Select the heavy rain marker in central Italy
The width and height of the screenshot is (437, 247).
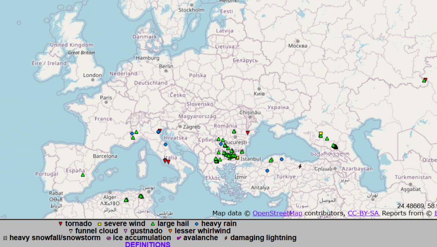click(166, 145)
